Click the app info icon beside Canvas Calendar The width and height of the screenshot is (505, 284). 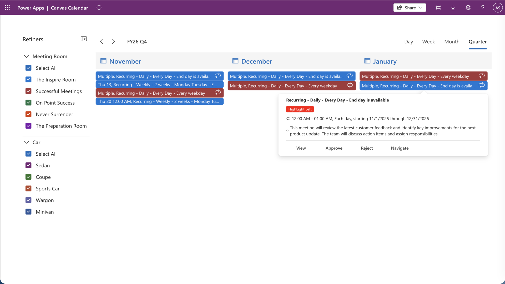pyautogui.click(x=99, y=8)
